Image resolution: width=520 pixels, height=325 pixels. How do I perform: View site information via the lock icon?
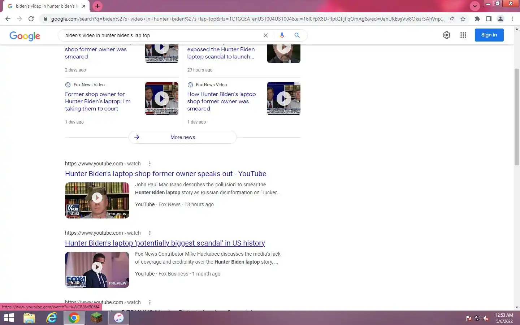45,19
